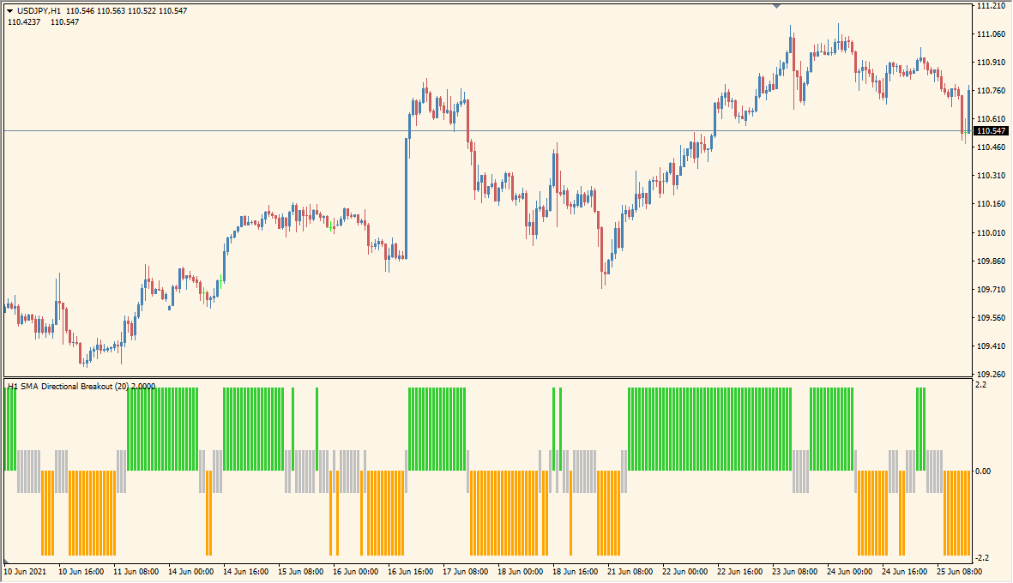Viewport: 1013px width, 583px height.
Task: Click the indicator scale value 2.2
Action: pos(980,385)
